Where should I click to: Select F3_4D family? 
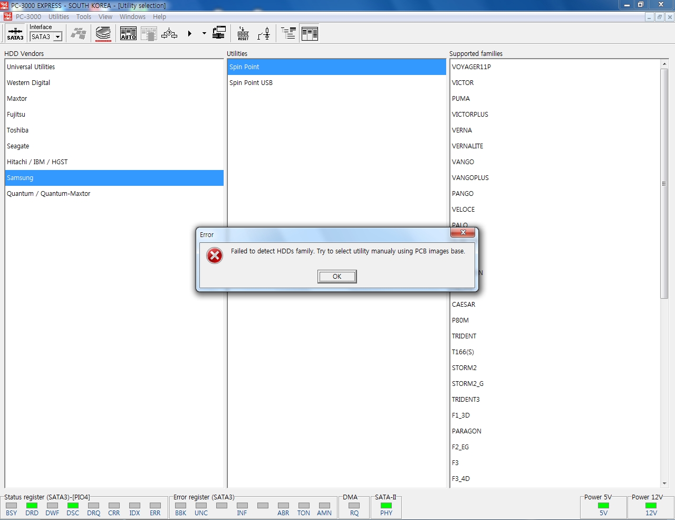coord(555,479)
